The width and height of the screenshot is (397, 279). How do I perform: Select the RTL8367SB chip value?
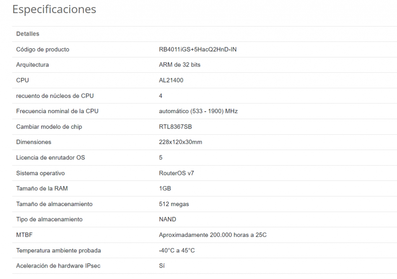click(x=176, y=127)
